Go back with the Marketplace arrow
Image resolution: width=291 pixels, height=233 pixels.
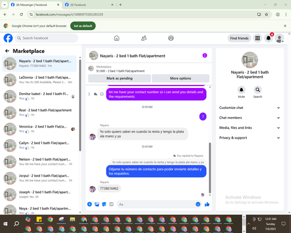pos(7,51)
